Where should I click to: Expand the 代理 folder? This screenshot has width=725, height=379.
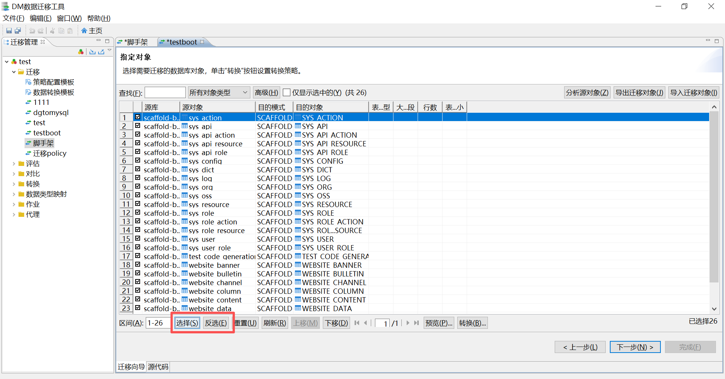(14, 214)
